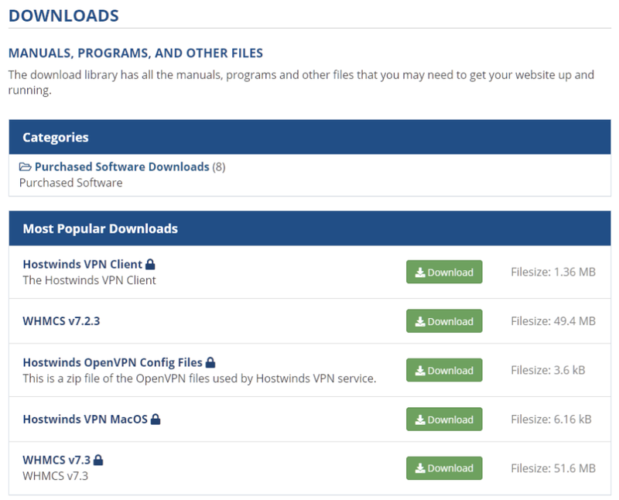Click the lock icon beside WHMCS v7.3 title
Viewport: 619px width, 500px height.
coord(98,460)
